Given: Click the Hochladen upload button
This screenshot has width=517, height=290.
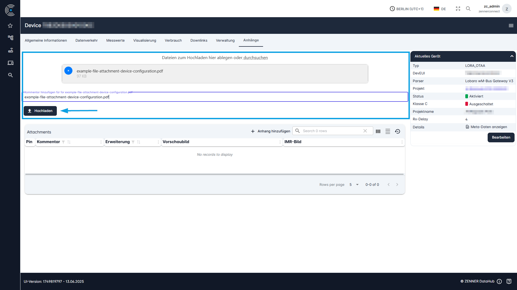Looking at the screenshot, I should tap(40, 111).
